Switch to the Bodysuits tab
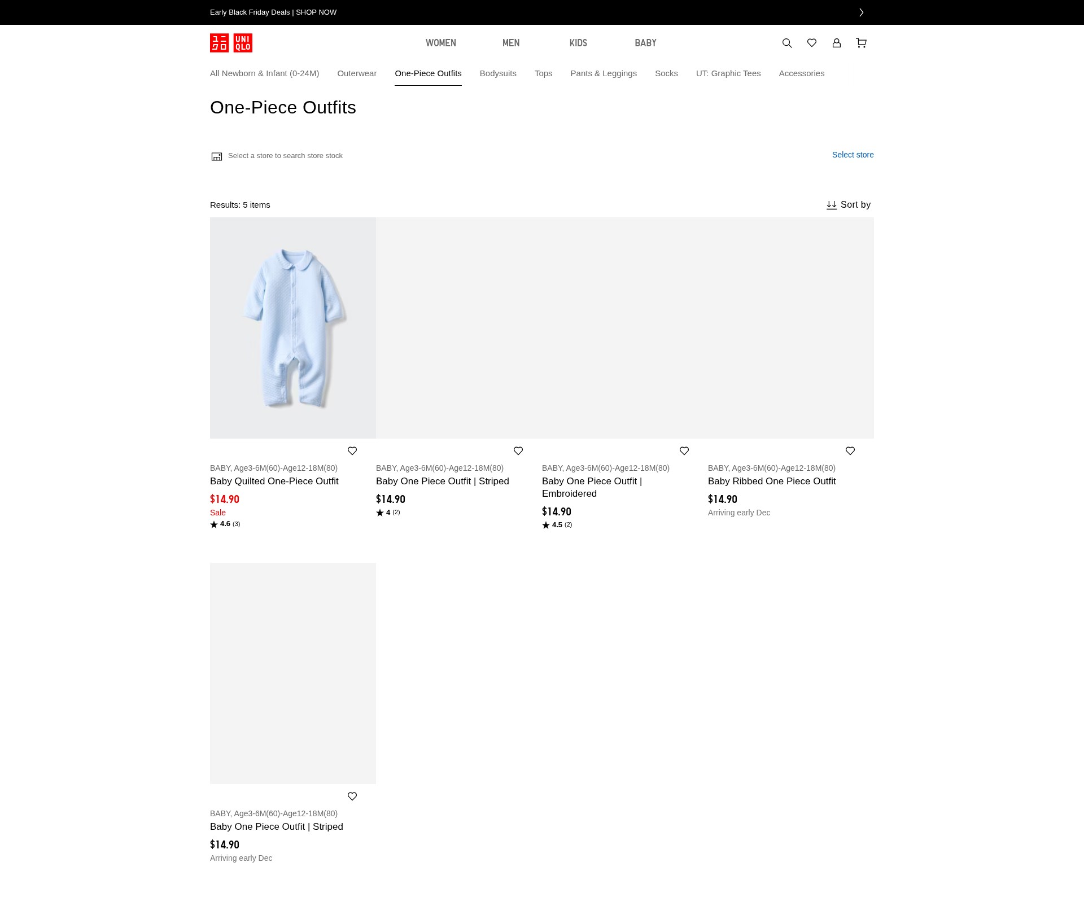1084x906 pixels. tap(498, 73)
